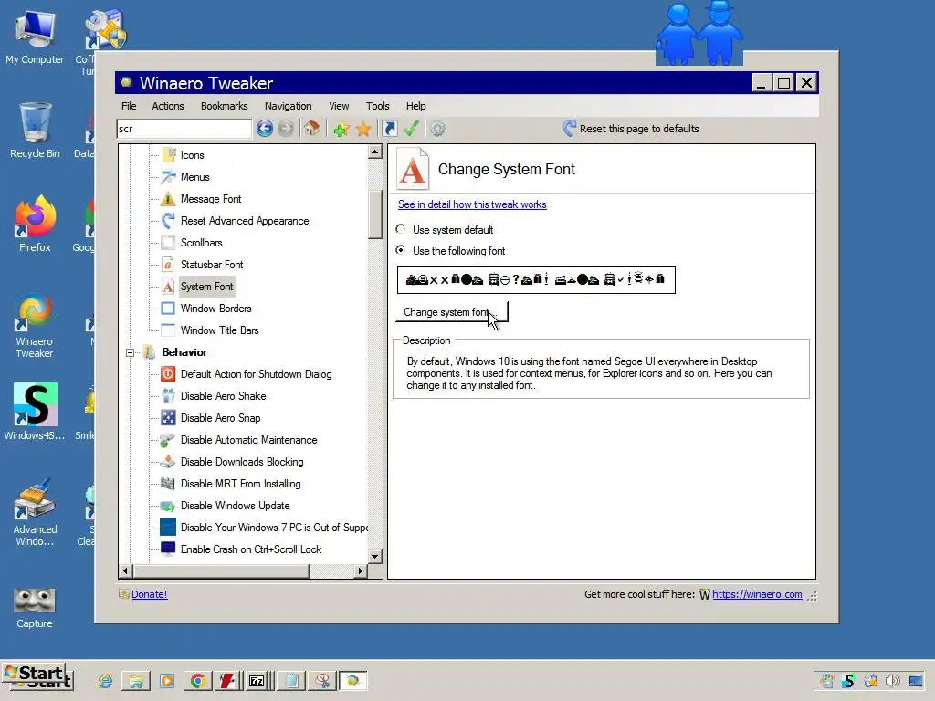Open bookmarks with the gold star icon
Viewport: 935px width, 701px height.
pos(363,129)
